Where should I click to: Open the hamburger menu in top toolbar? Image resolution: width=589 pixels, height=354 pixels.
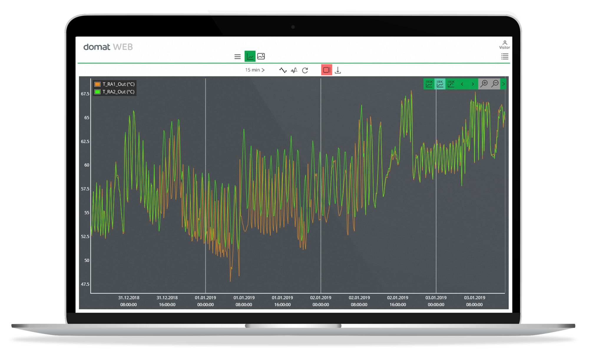tap(237, 57)
